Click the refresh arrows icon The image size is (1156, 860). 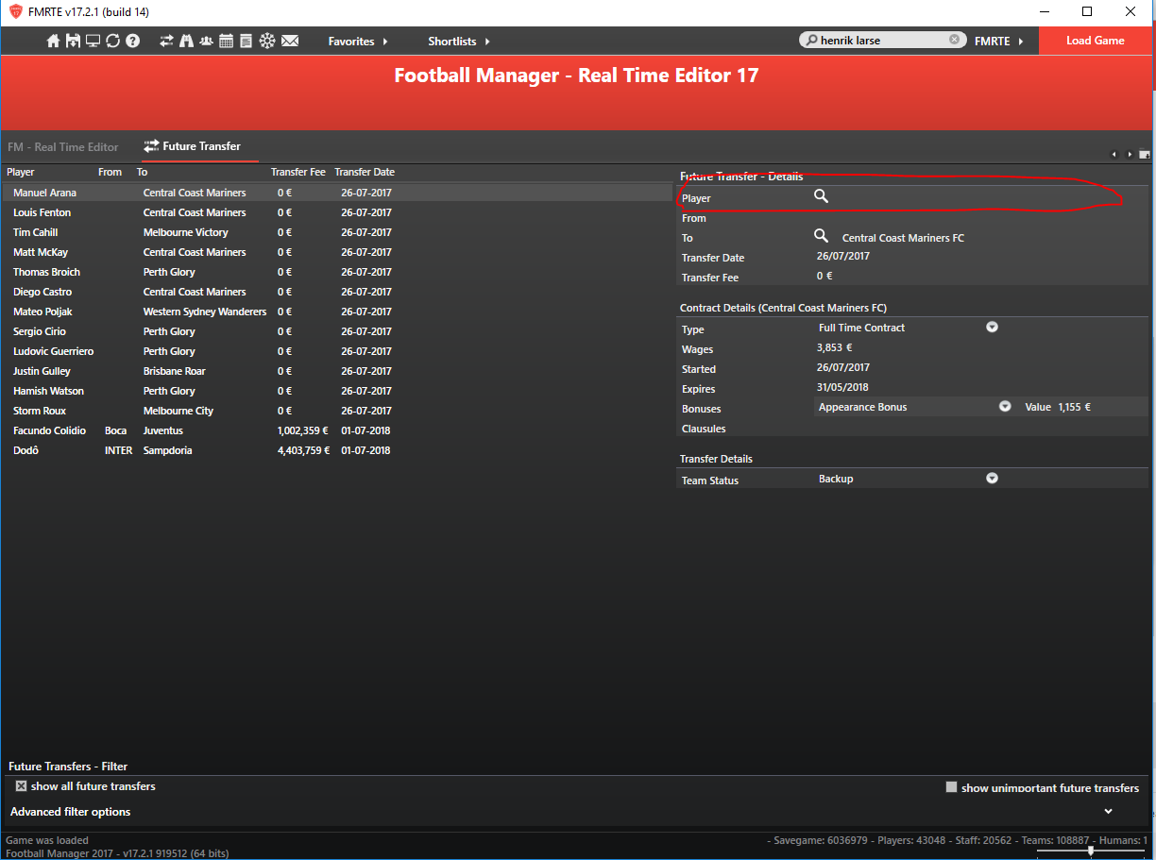(112, 42)
